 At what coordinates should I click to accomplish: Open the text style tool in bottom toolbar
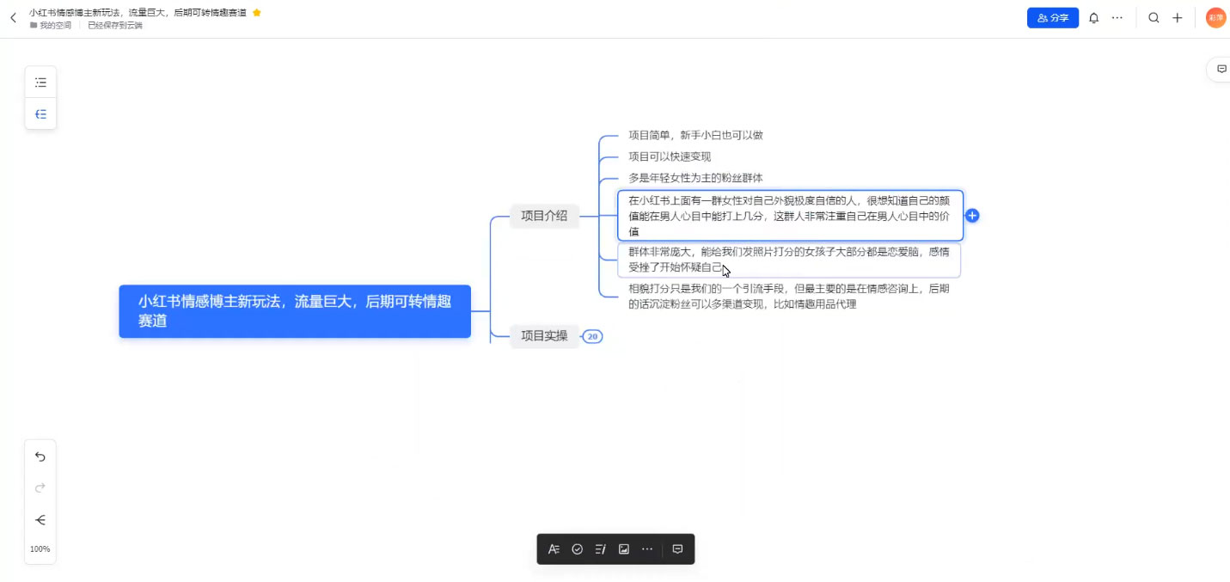(554, 548)
